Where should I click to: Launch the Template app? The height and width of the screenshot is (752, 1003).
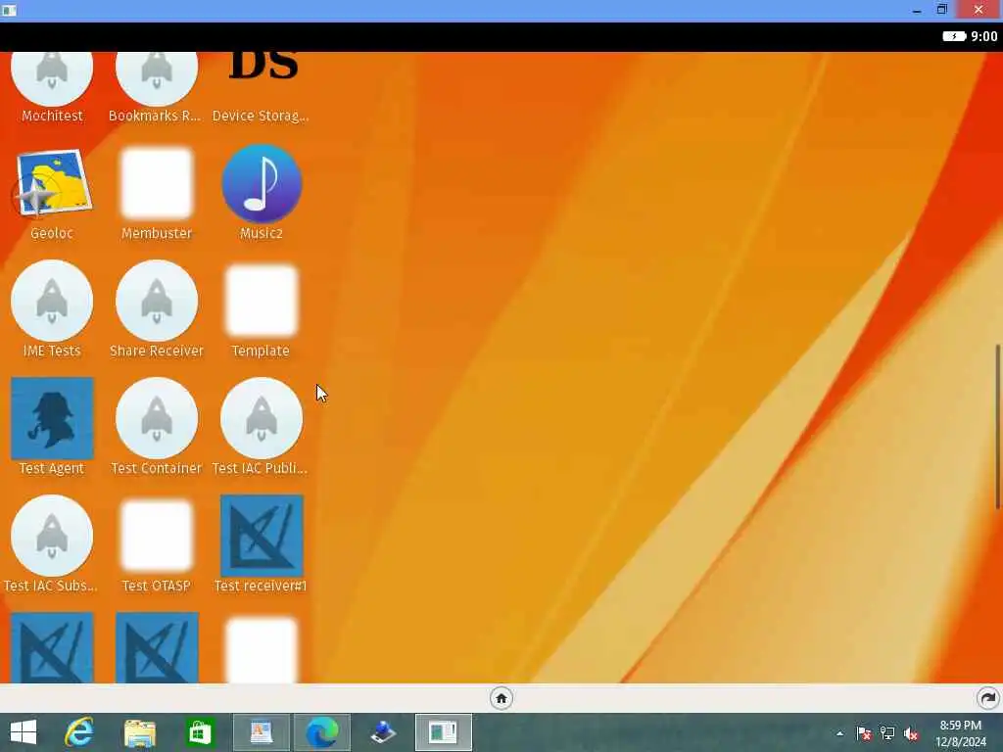pos(262,301)
